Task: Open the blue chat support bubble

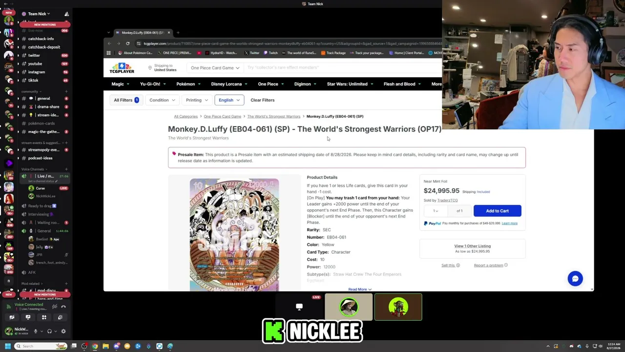Action: (x=575, y=279)
